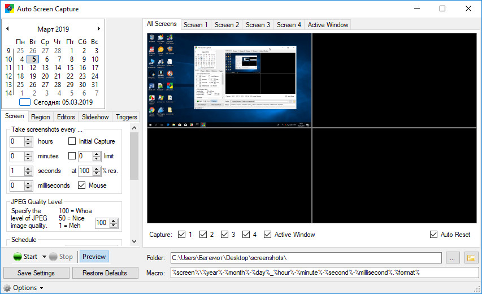Click the green Start icon
This screenshot has height=294, width=482.
pos(18,257)
